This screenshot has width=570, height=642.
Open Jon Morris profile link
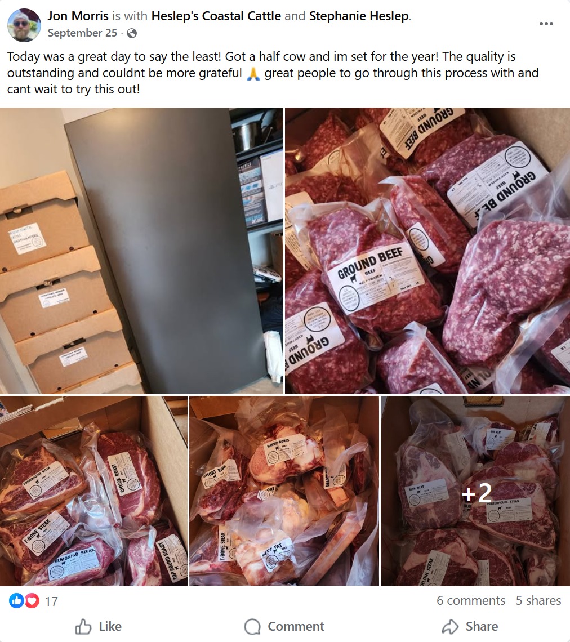coord(78,16)
